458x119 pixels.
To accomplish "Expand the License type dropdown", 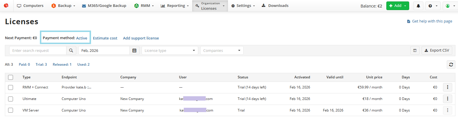I will 170,50.
